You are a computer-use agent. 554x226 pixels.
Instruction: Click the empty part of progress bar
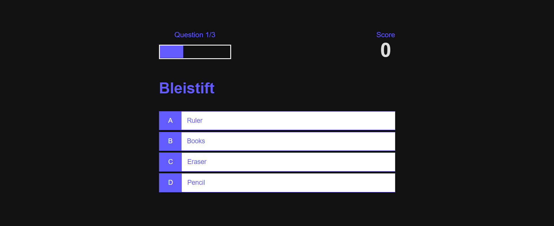coord(207,52)
